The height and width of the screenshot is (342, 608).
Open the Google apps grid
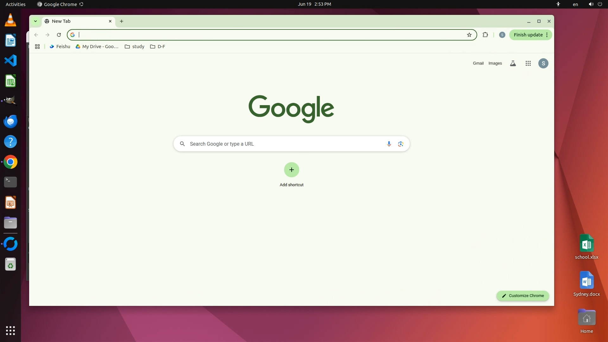pos(528,63)
